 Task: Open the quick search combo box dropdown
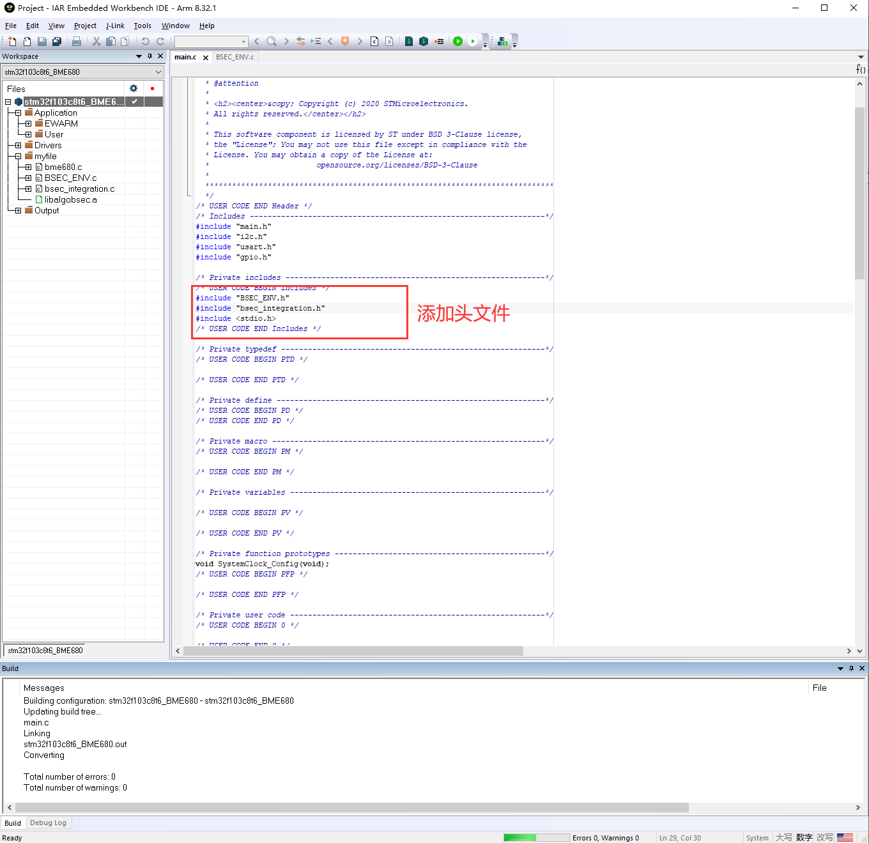tap(245, 41)
